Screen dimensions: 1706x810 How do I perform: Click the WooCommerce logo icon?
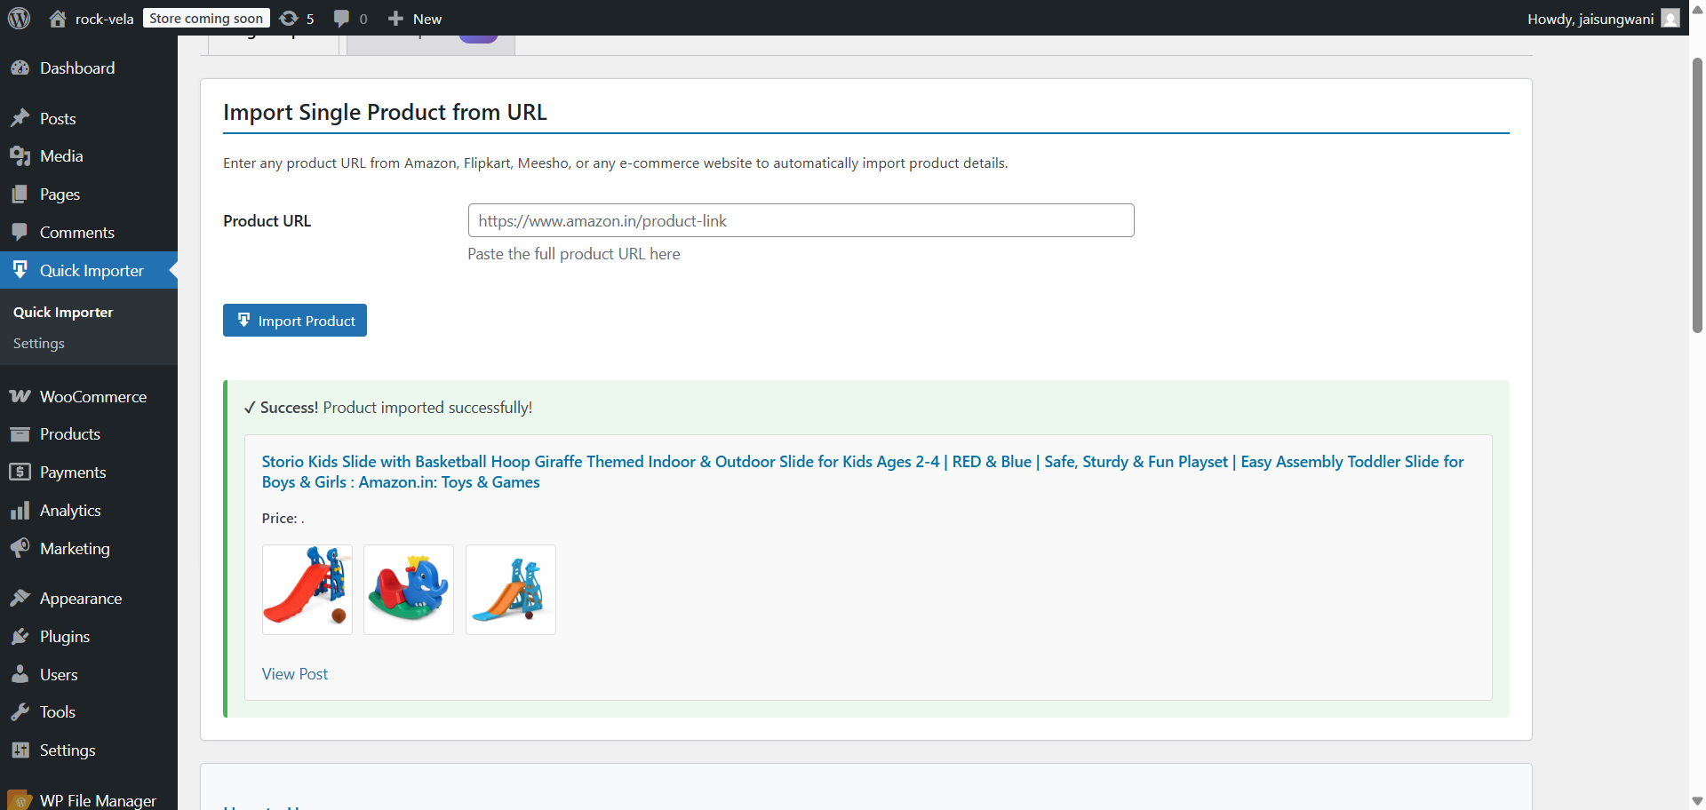[20, 396]
